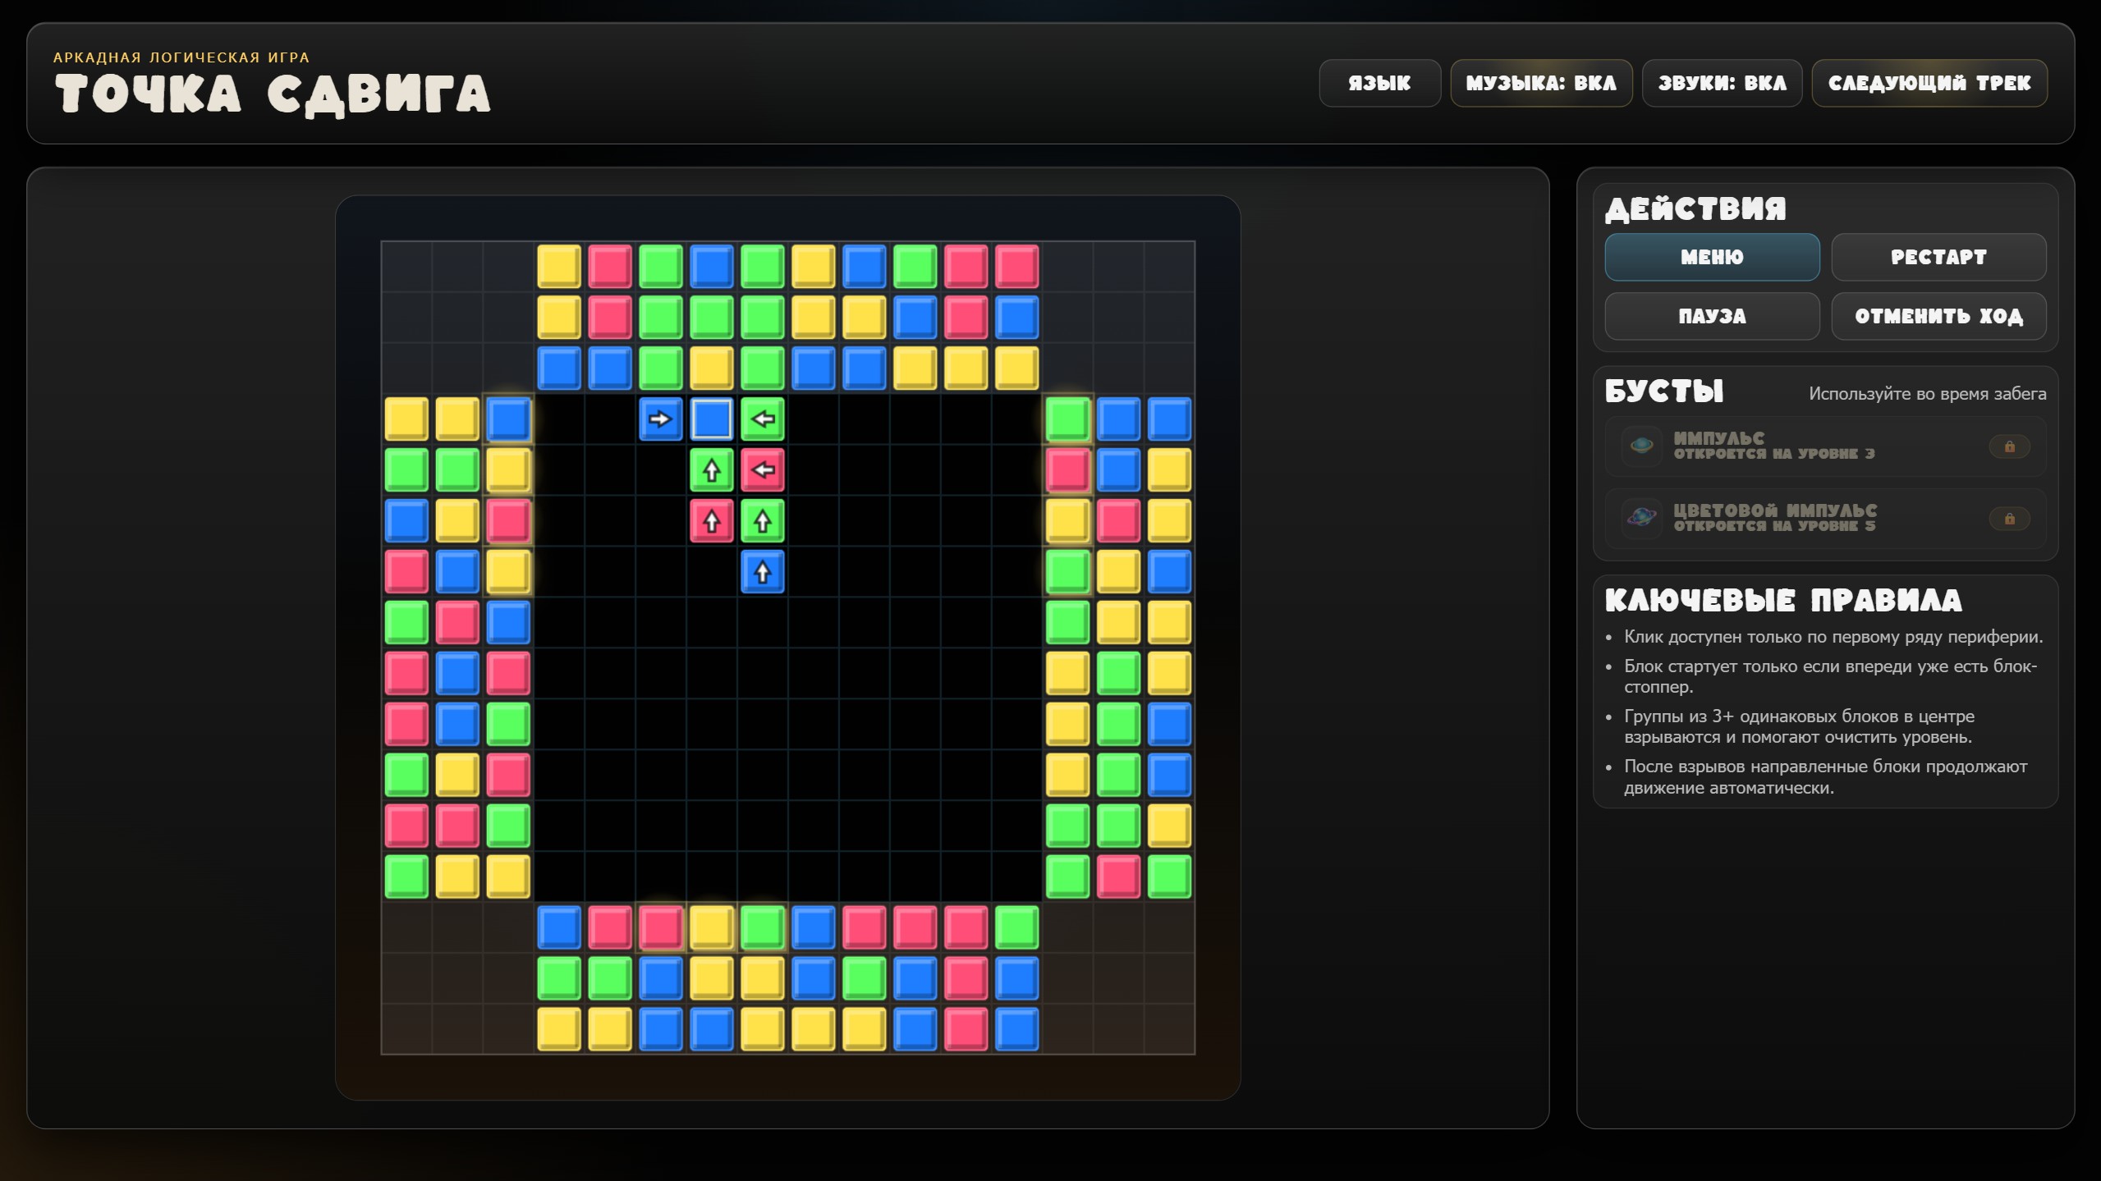Click the blue up-arrow block
The image size is (2101, 1181).
[762, 571]
